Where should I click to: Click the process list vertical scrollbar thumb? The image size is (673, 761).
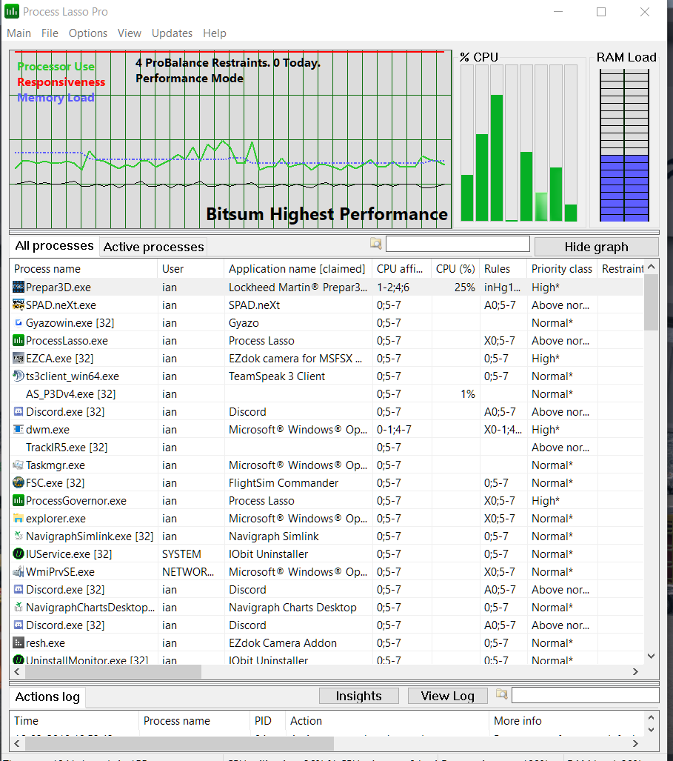(x=652, y=302)
